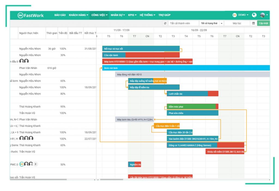
Task: Click the globe language icon in the navbar
Action: (x=254, y=15)
